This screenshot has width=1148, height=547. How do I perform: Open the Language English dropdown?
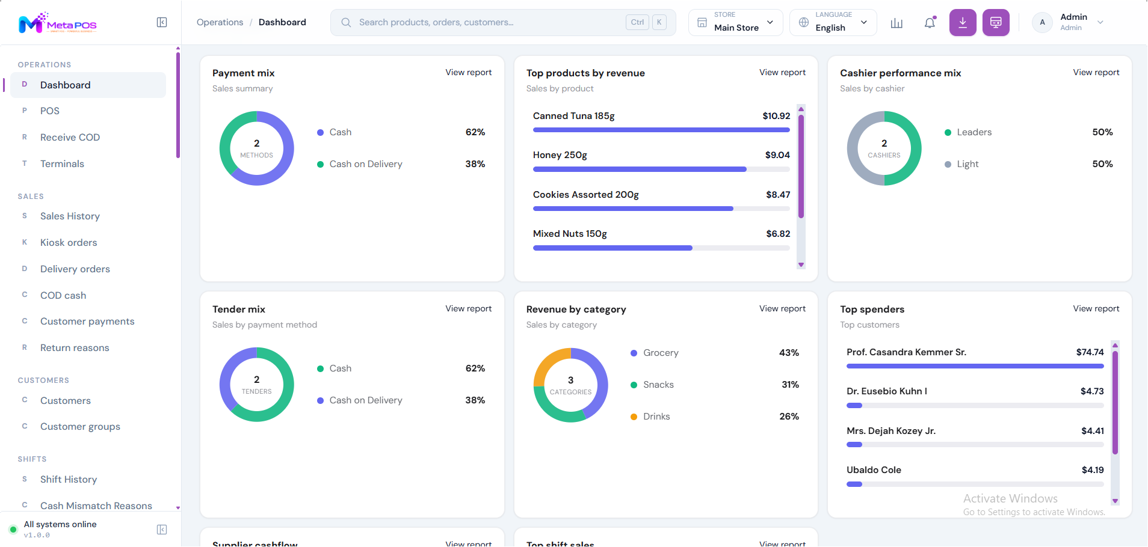tap(833, 22)
